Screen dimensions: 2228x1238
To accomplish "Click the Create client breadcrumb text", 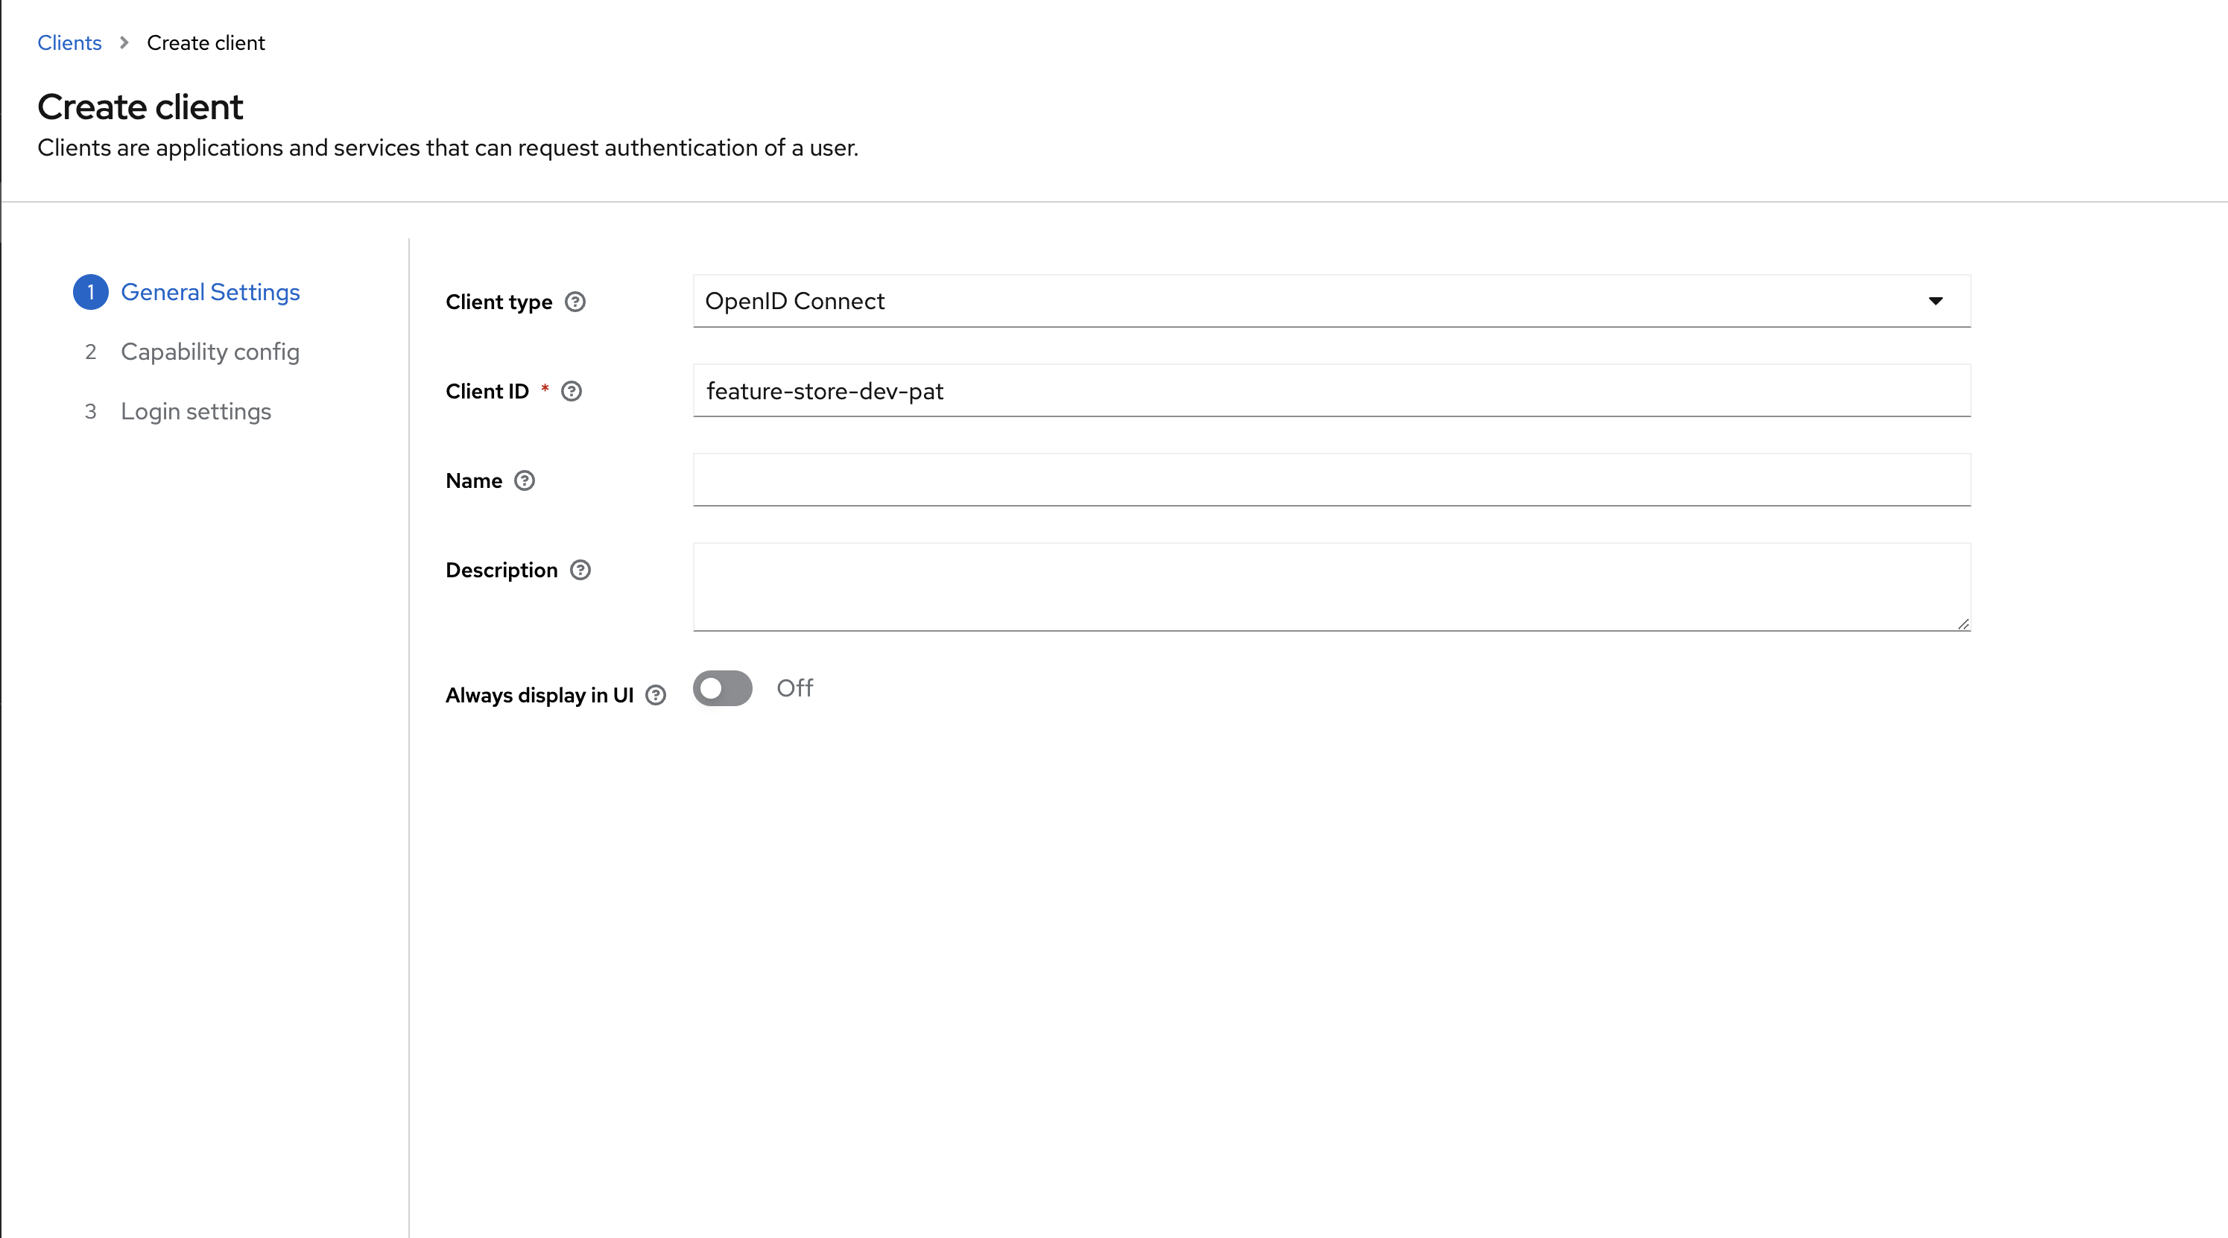I will 206,42.
